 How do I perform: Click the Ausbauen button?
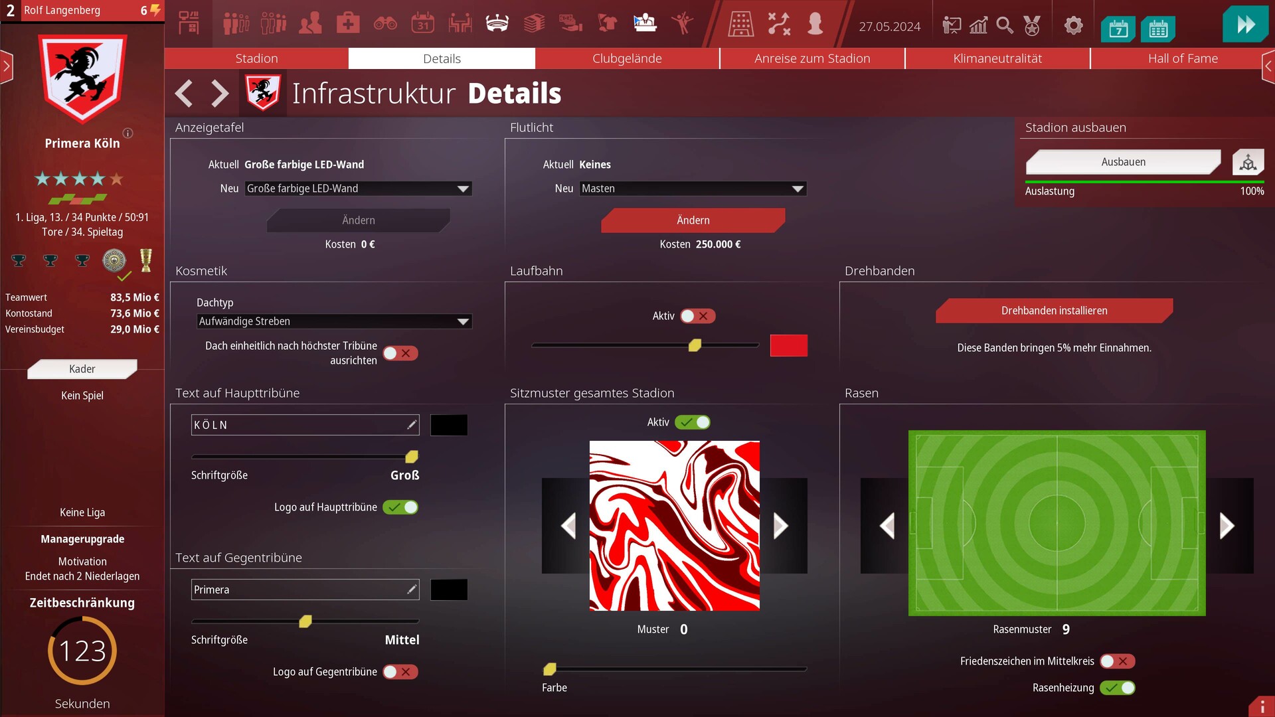[1123, 162]
